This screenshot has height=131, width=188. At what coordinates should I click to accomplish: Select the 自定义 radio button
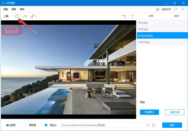tap(46, 125)
